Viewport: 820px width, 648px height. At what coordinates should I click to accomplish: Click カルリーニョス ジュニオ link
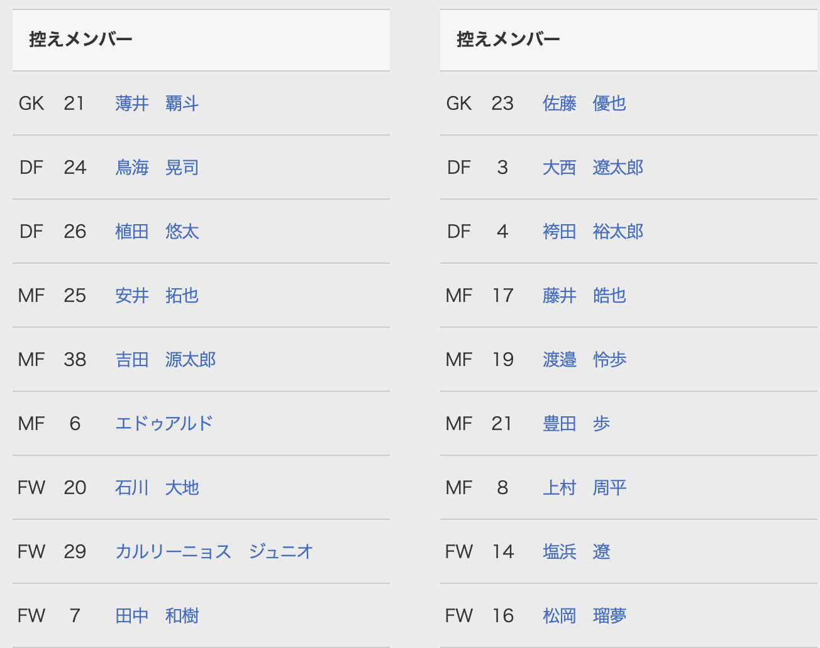[x=214, y=552]
